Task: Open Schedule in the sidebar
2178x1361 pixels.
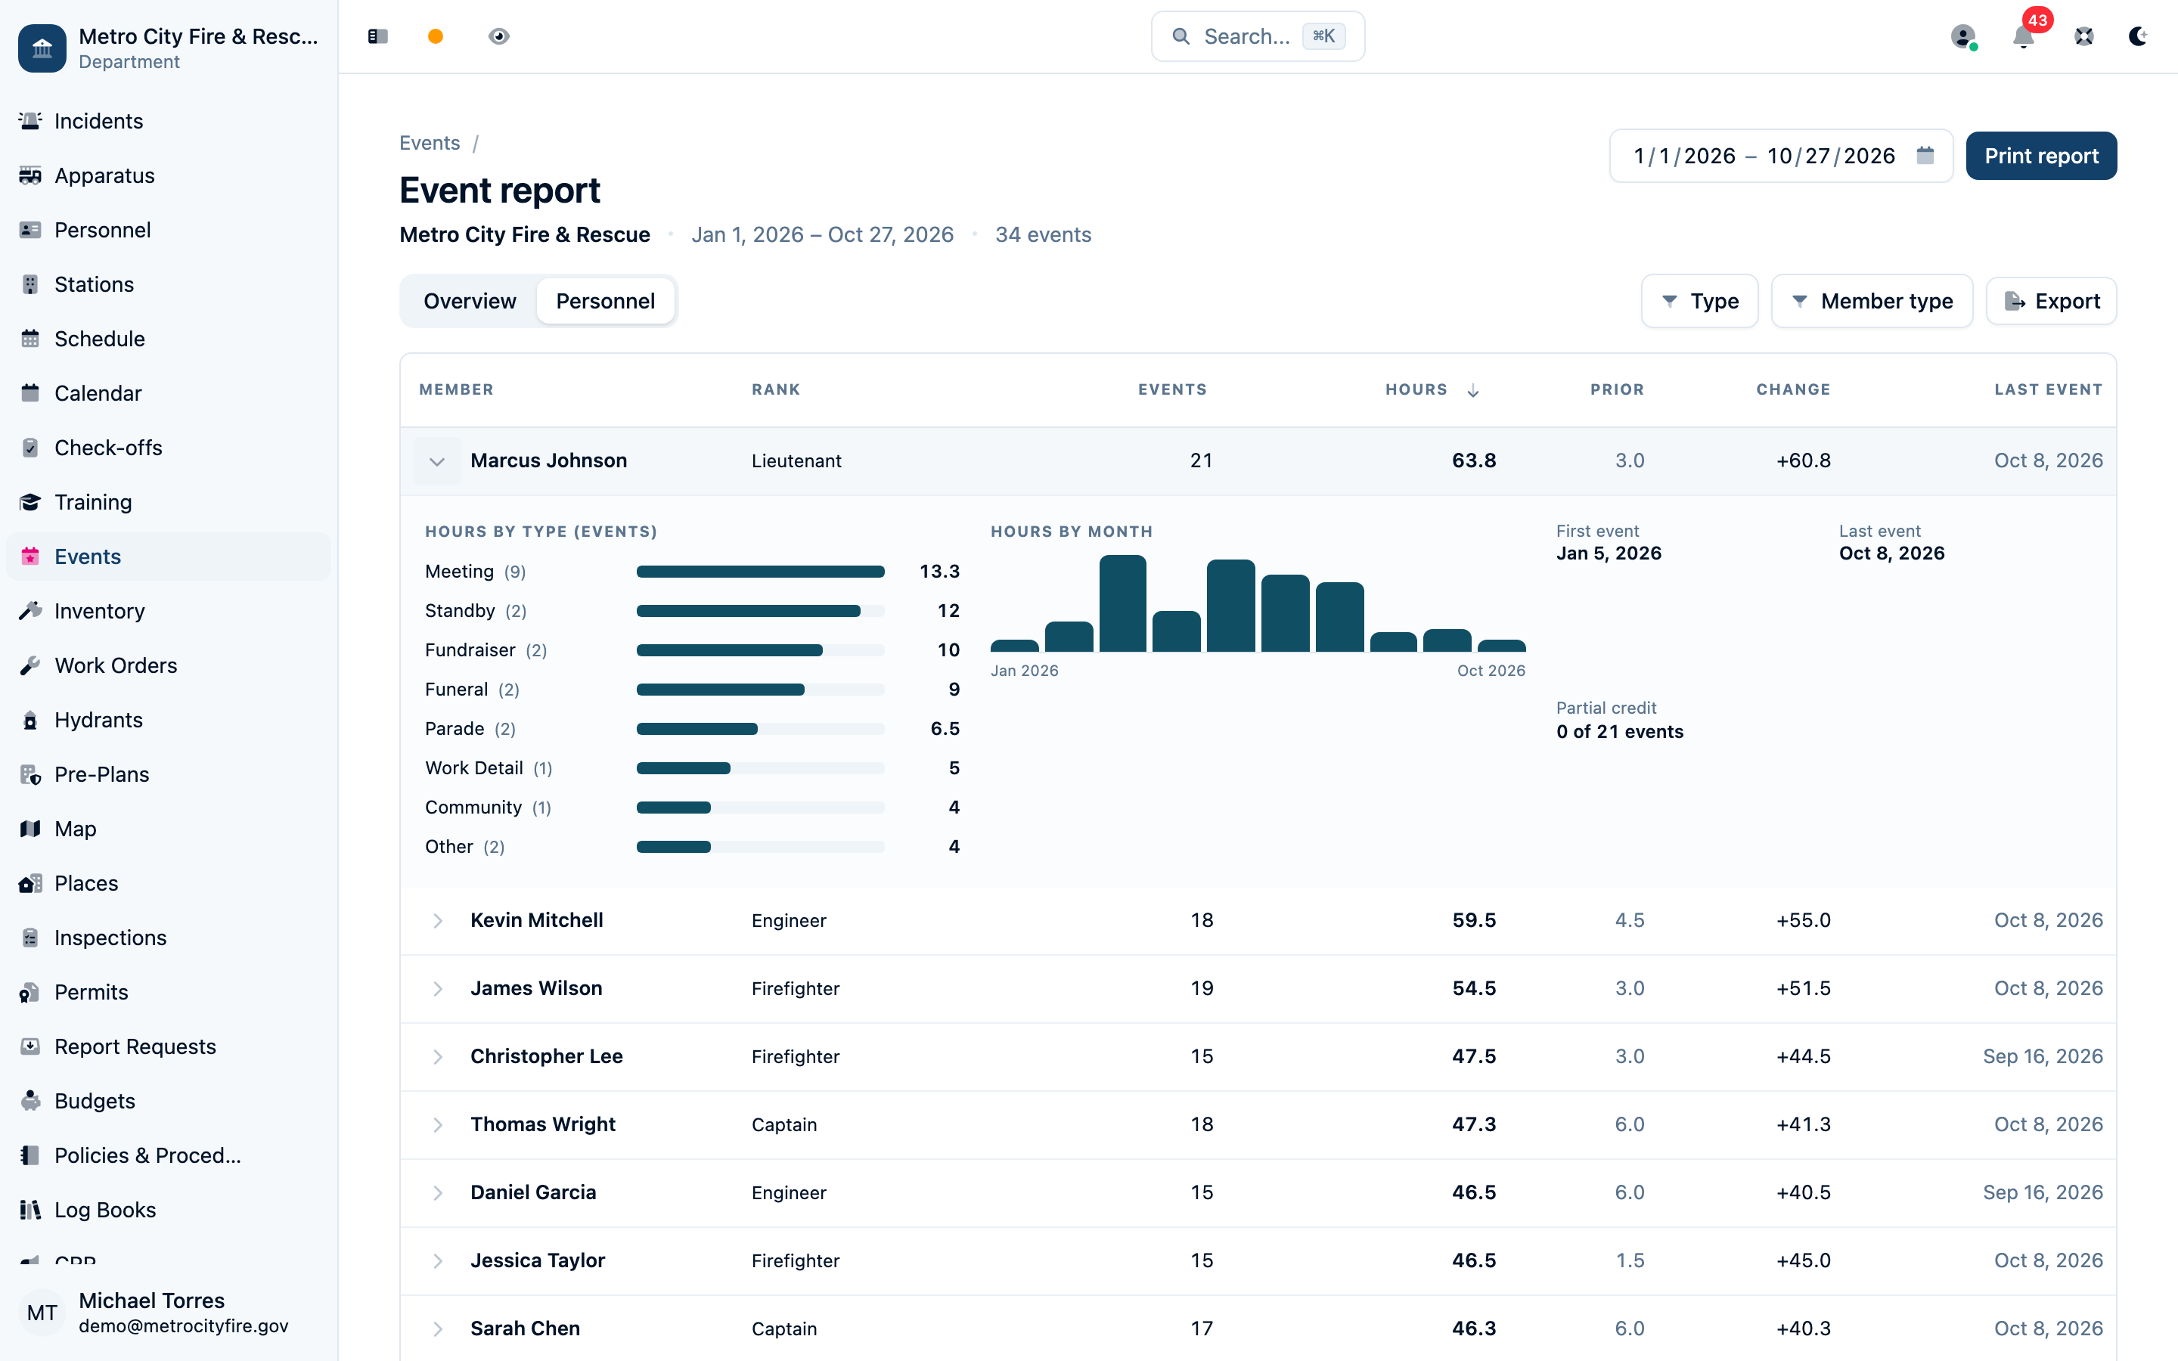Action: pyautogui.click(x=169, y=339)
